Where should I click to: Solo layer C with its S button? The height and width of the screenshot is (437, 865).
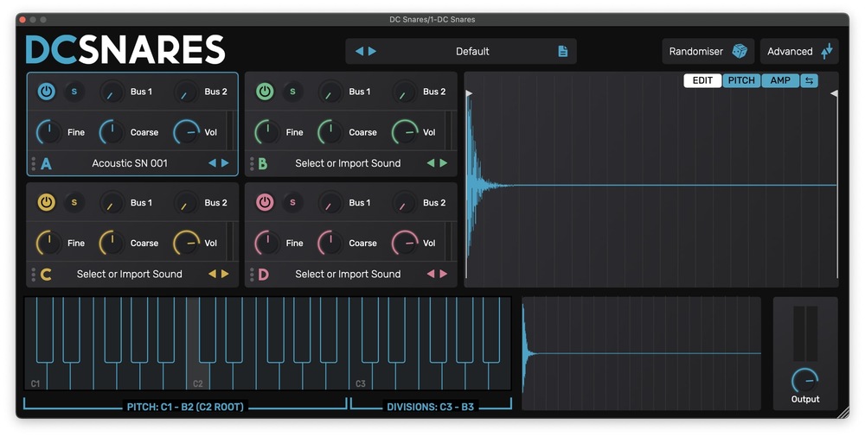point(74,202)
